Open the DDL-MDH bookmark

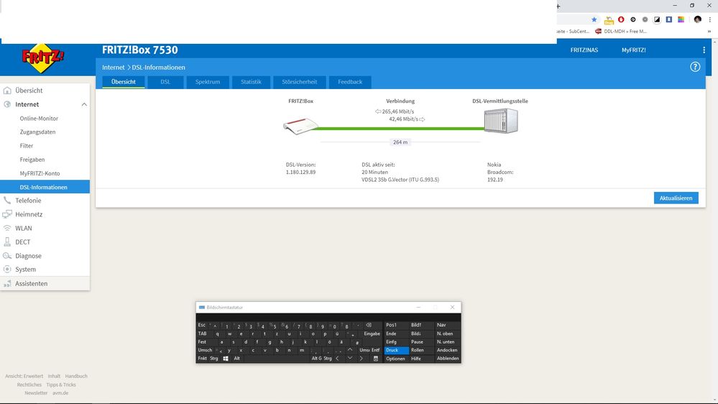coord(621,31)
